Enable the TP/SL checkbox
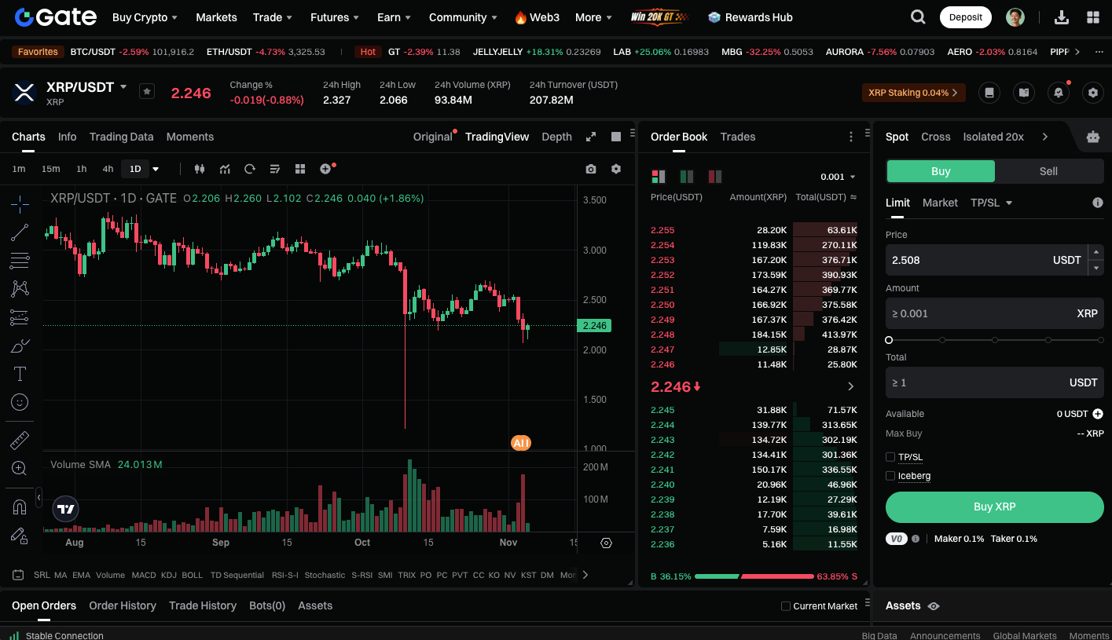1112x640 pixels. [x=890, y=457]
